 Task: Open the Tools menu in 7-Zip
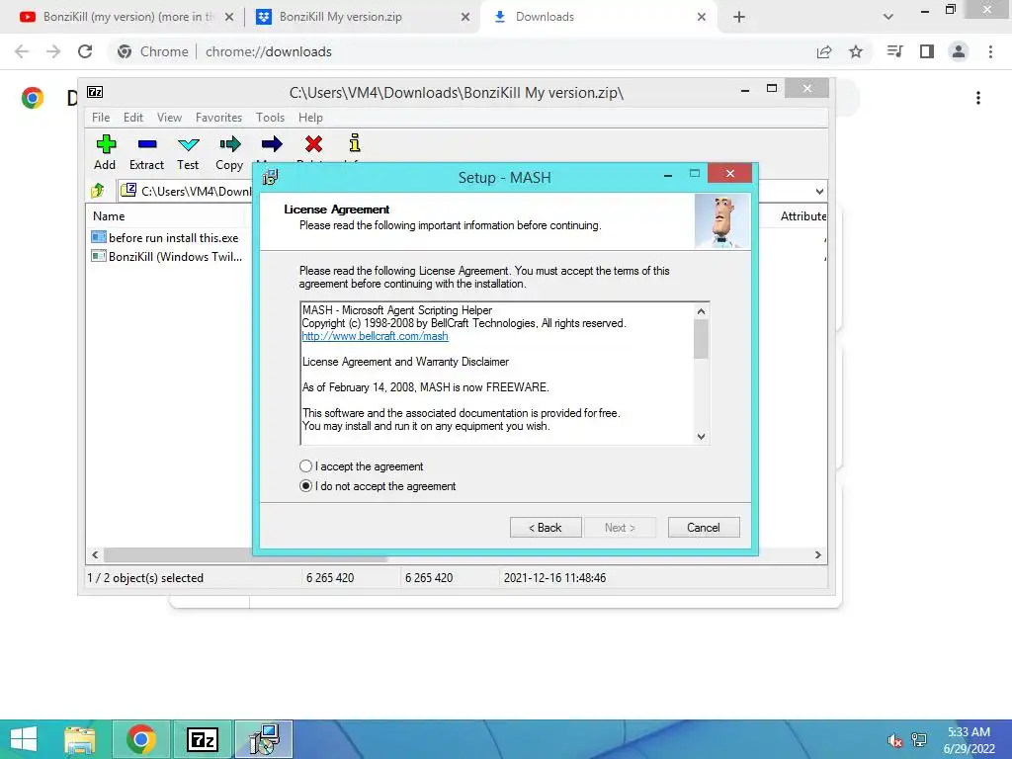tap(270, 118)
